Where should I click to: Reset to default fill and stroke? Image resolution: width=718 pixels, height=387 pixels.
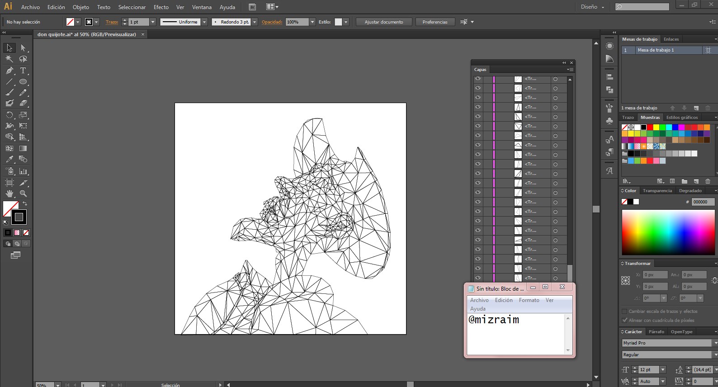click(x=5, y=222)
